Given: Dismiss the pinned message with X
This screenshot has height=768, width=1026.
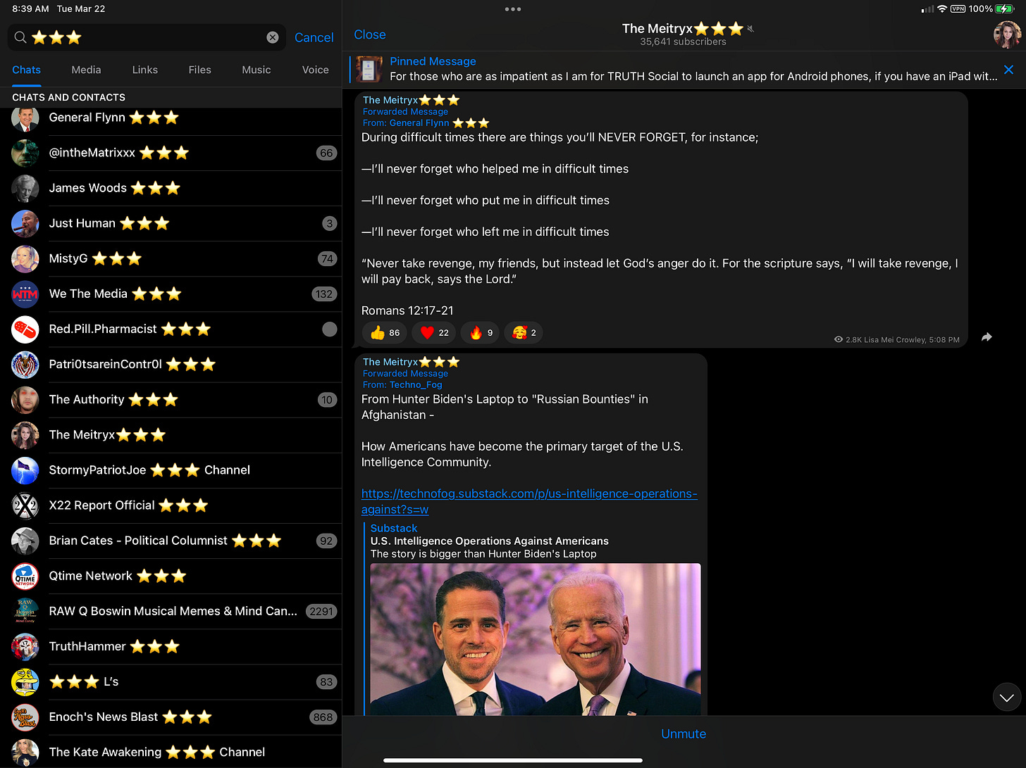Looking at the screenshot, I should [x=1008, y=70].
